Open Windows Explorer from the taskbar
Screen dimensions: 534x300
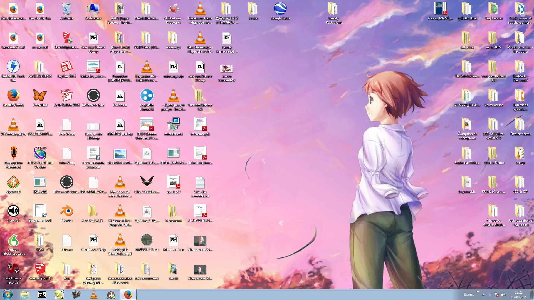click(25, 294)
